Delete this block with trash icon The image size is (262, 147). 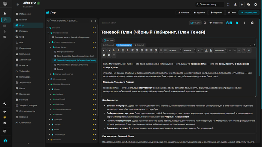click(x=255, y=45)
